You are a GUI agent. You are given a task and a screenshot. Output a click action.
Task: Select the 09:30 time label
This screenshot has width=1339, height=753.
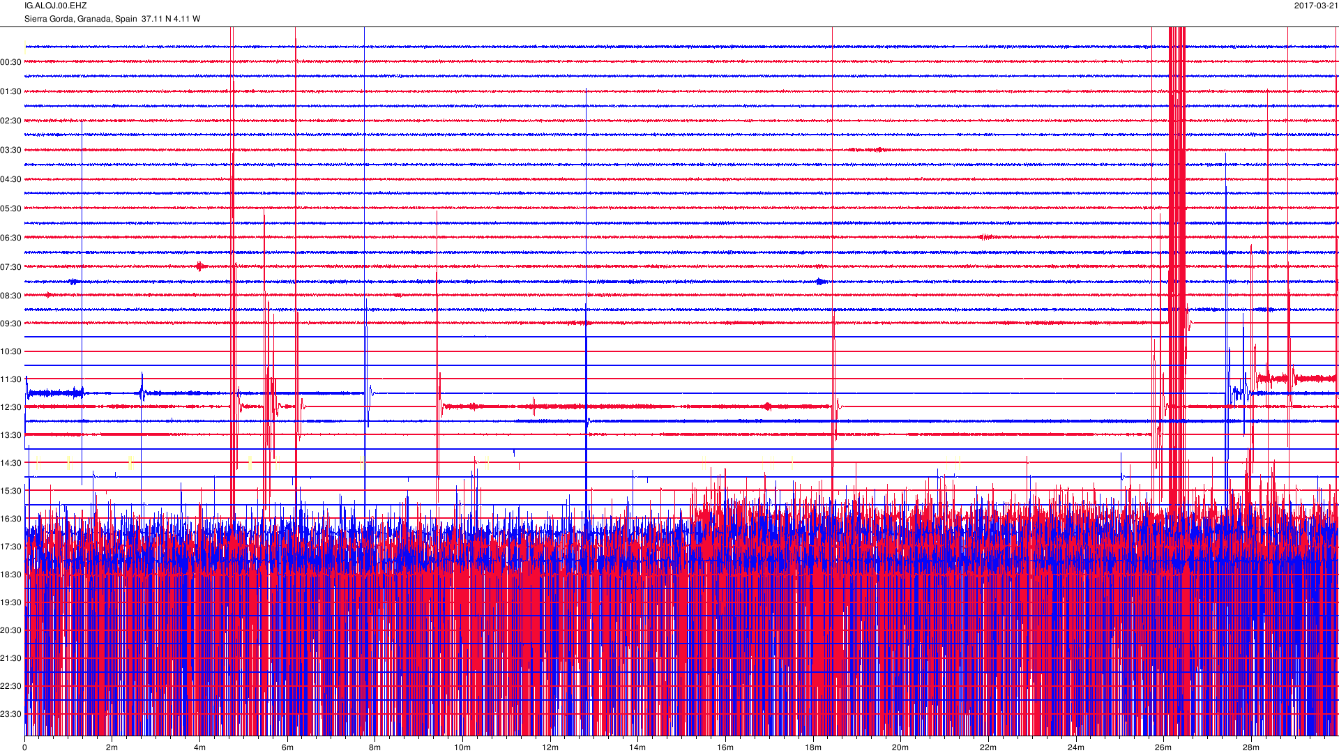tap(11, 324)
